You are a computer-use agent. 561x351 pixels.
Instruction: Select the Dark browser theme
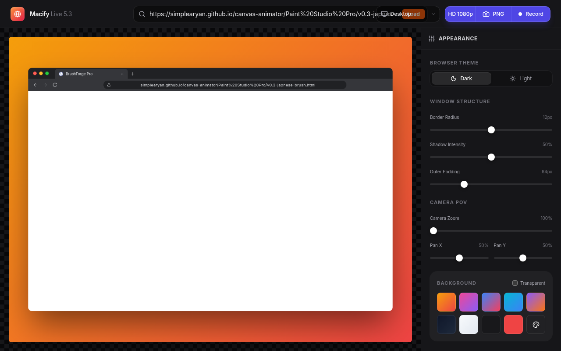pyautogui.click(x=462, y=79)
